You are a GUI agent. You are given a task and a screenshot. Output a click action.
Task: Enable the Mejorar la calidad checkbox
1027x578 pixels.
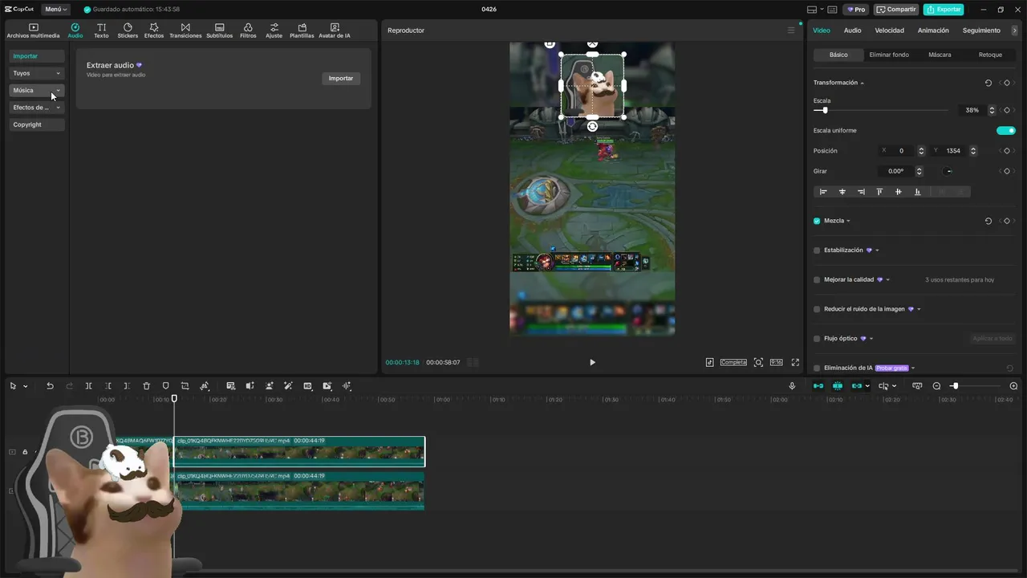click(817, 280)
